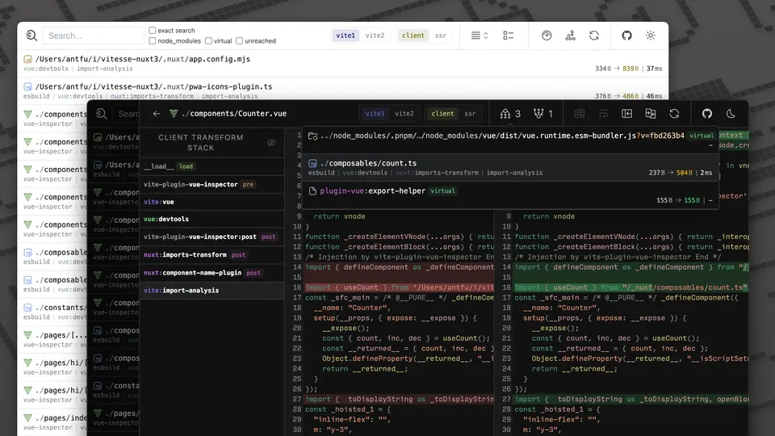Toggle moon theme icon in the dark window
775x436 pixels.
(x=731, y=114)
